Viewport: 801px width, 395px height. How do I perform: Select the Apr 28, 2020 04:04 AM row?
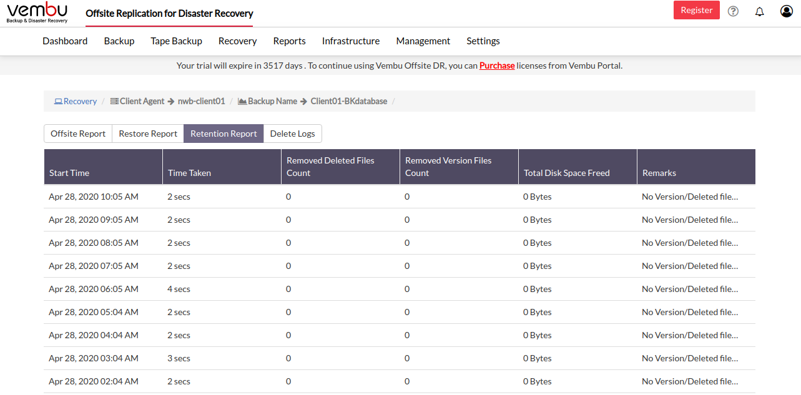point(400,335)
